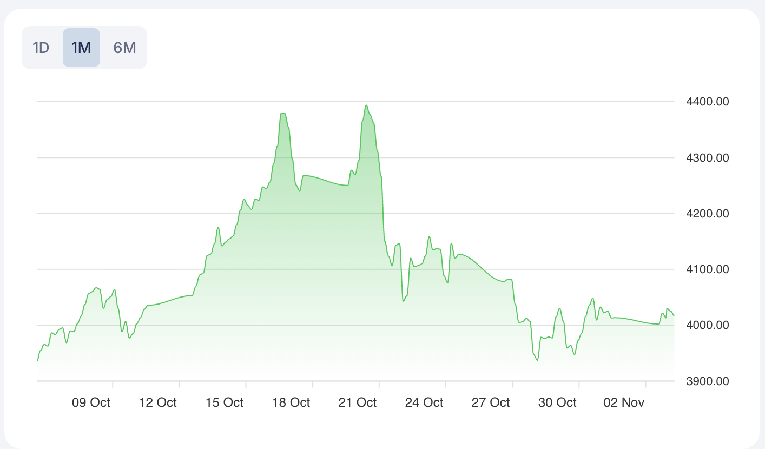Click the 4400.00 price axis label
The width and height of the screenshot is (765, 449).
[707, 102]
